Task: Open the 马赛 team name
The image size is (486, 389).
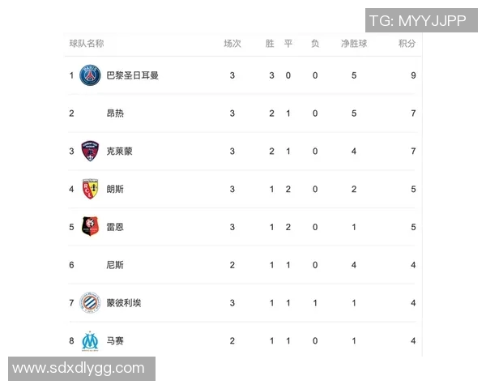Action: click(x=115, y=341)
